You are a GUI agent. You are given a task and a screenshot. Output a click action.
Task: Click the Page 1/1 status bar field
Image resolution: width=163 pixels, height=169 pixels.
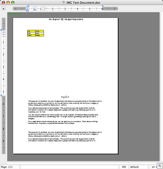pyautogui.click(x=10, y=167)
